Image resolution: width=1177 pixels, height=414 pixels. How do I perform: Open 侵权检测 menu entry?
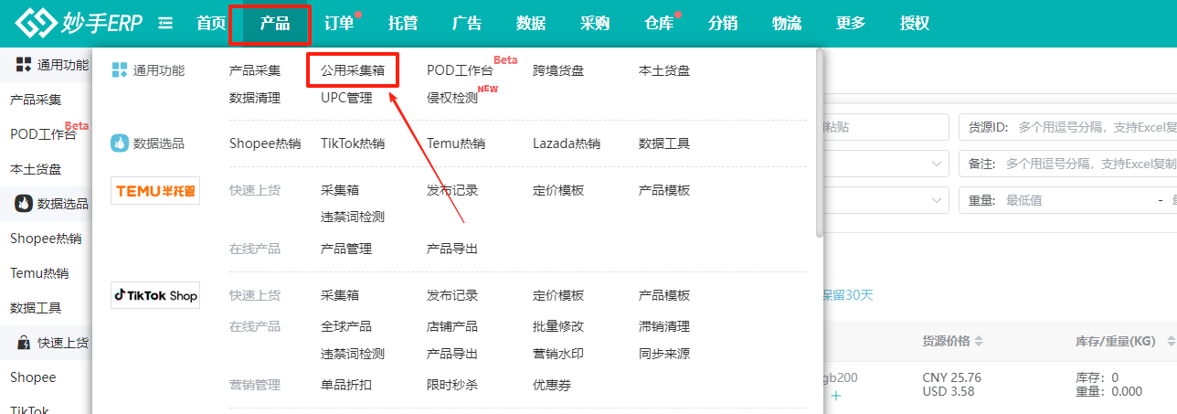point(452,98)
